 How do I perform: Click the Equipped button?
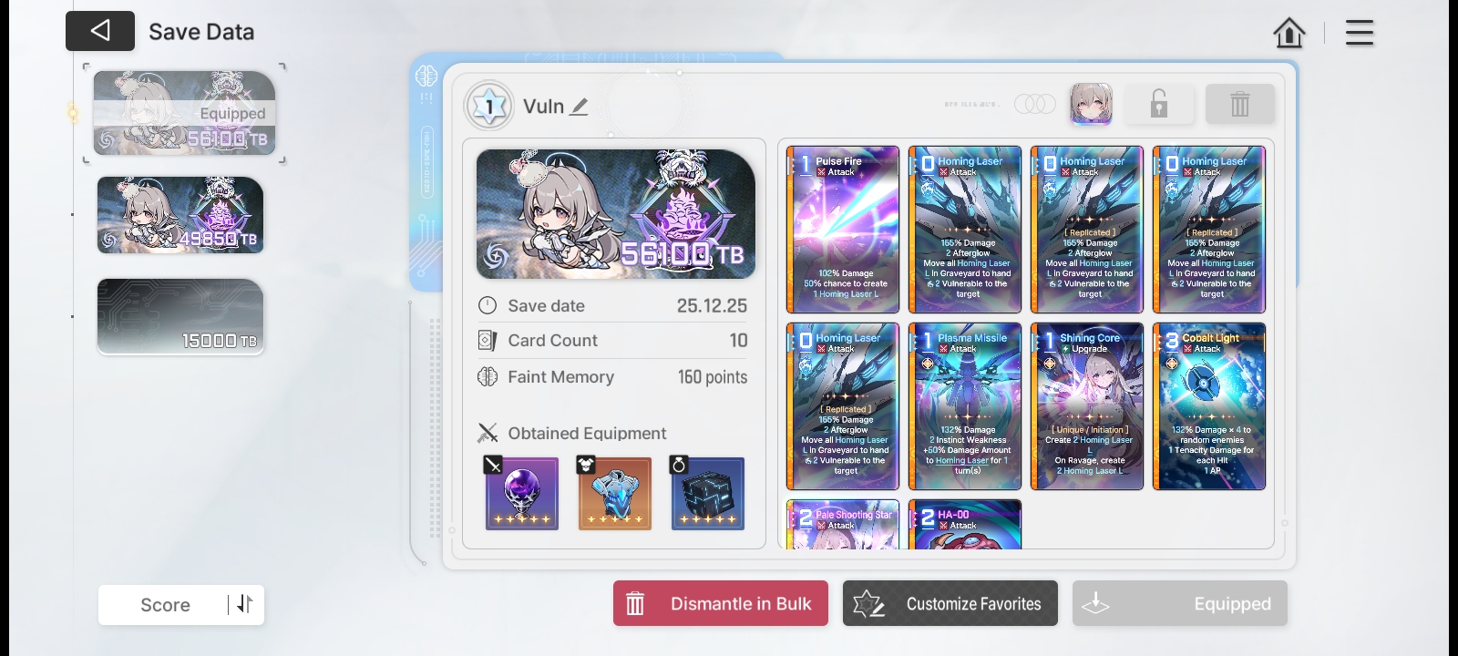[1180, 603]
